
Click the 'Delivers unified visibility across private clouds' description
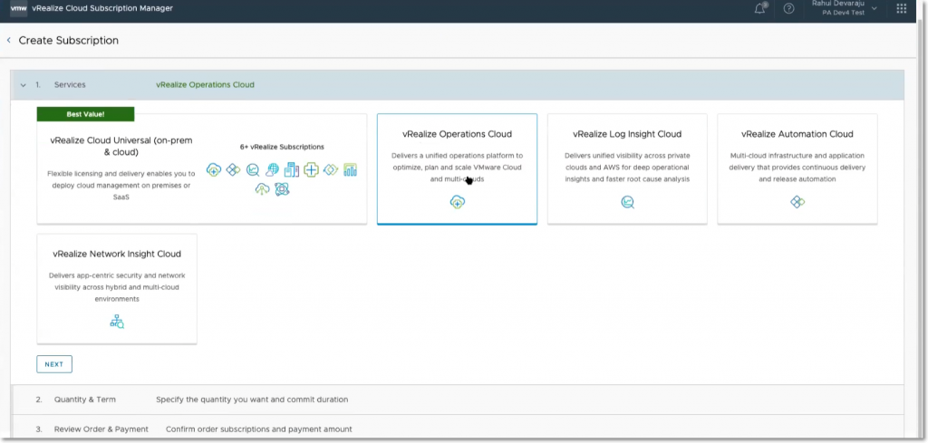(x=627, y=168)
